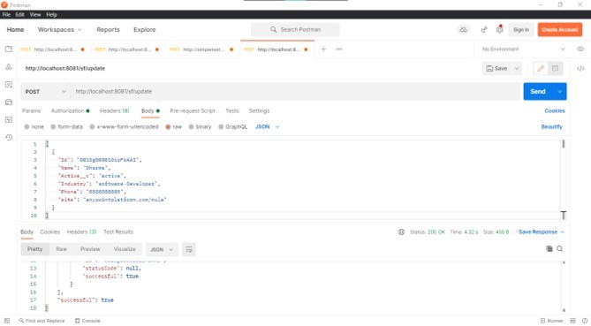Screen dimensions: 591x326
Task: Open the notifications bell icon
Action: point(499,29)
